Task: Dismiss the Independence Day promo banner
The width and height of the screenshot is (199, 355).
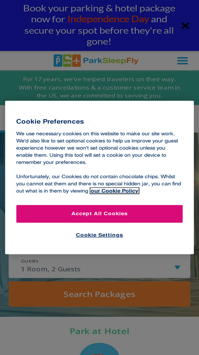Action: (x=185, y=26)
